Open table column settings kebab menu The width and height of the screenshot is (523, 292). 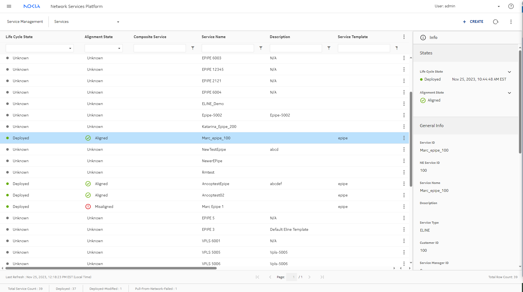pyautogui.click(x=404, y=37)
